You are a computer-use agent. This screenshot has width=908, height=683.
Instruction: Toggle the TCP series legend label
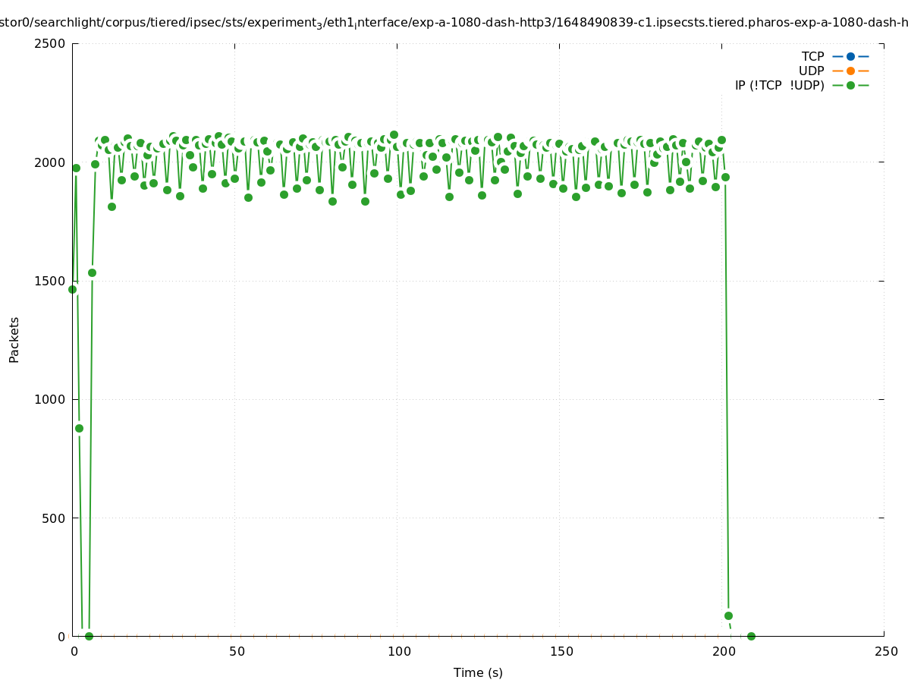pyautogui.click(x=812, y=56)
